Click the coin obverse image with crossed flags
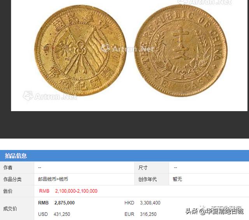This screenshot has width=249, height=220. (81, 51)
